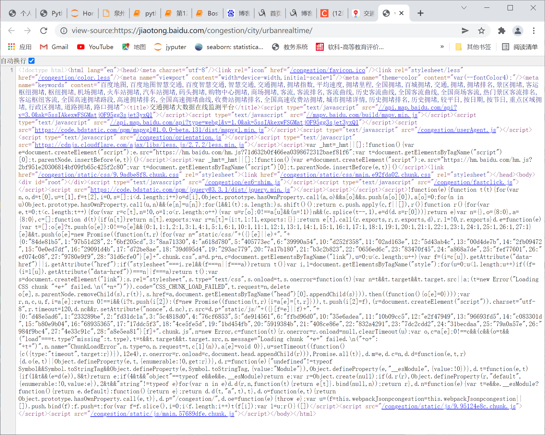Switch to the 泉州 tab
Viewport: 545px width, 435px height.
point(114,13)
